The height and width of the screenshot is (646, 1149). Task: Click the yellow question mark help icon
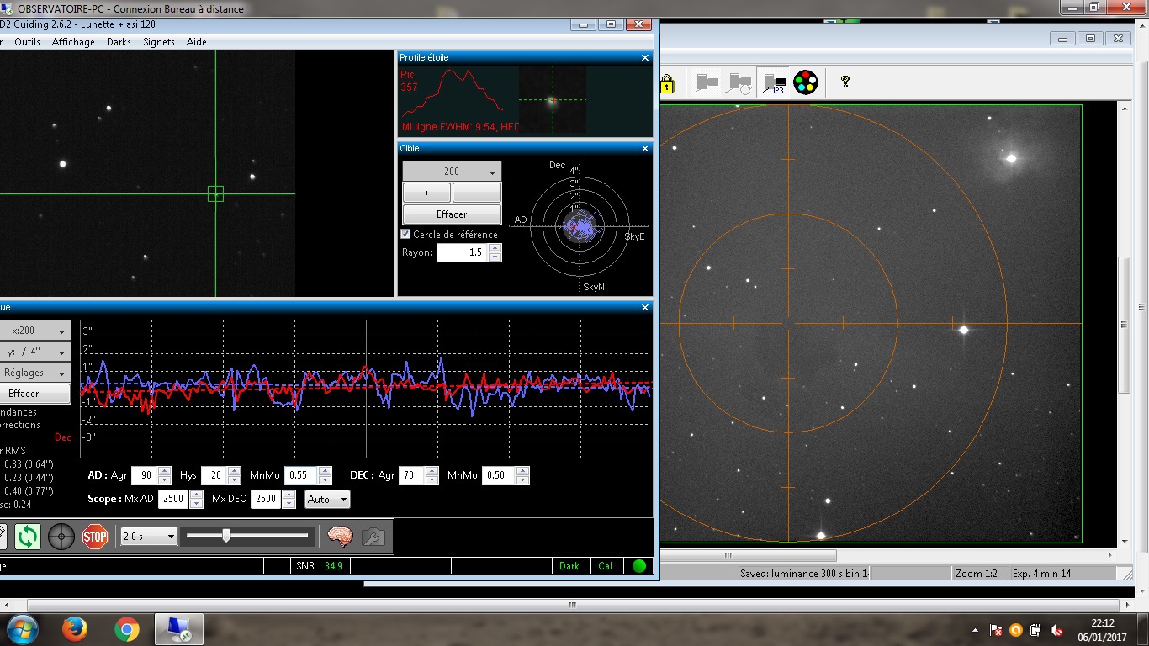tap(845, 82)
